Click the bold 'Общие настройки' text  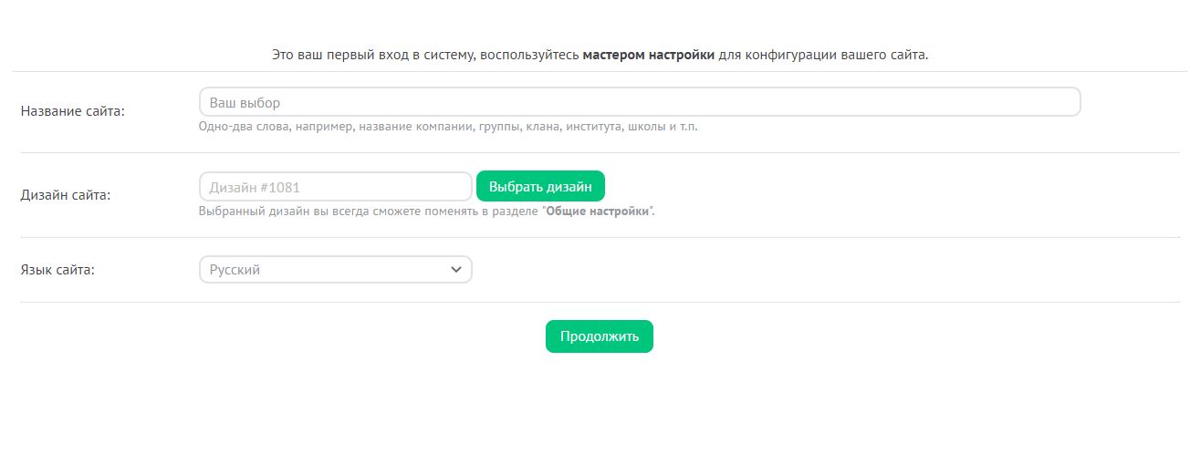point(598,212)
